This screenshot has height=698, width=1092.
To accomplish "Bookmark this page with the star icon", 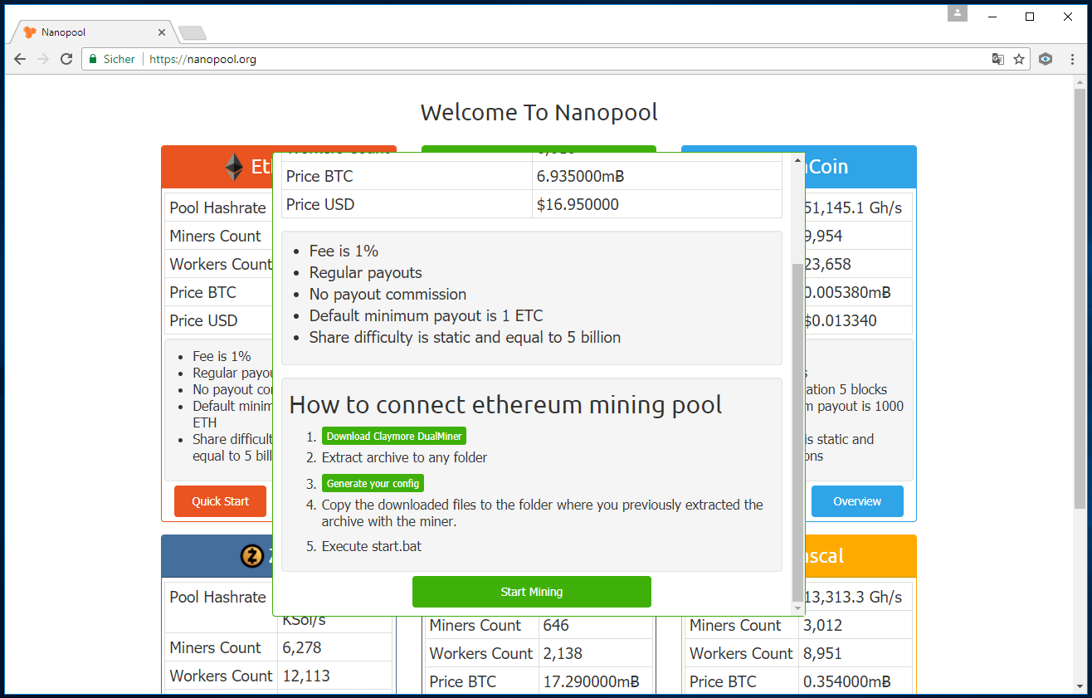I will click(x=1019, y=59).
